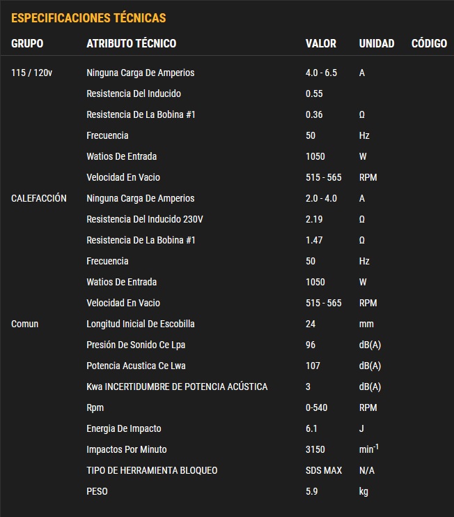
Task: Click the Resistencia Del Inducido 230V attribute
Action: 145,219
